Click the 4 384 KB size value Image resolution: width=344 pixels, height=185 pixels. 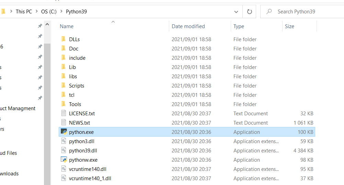coord(303,151)
